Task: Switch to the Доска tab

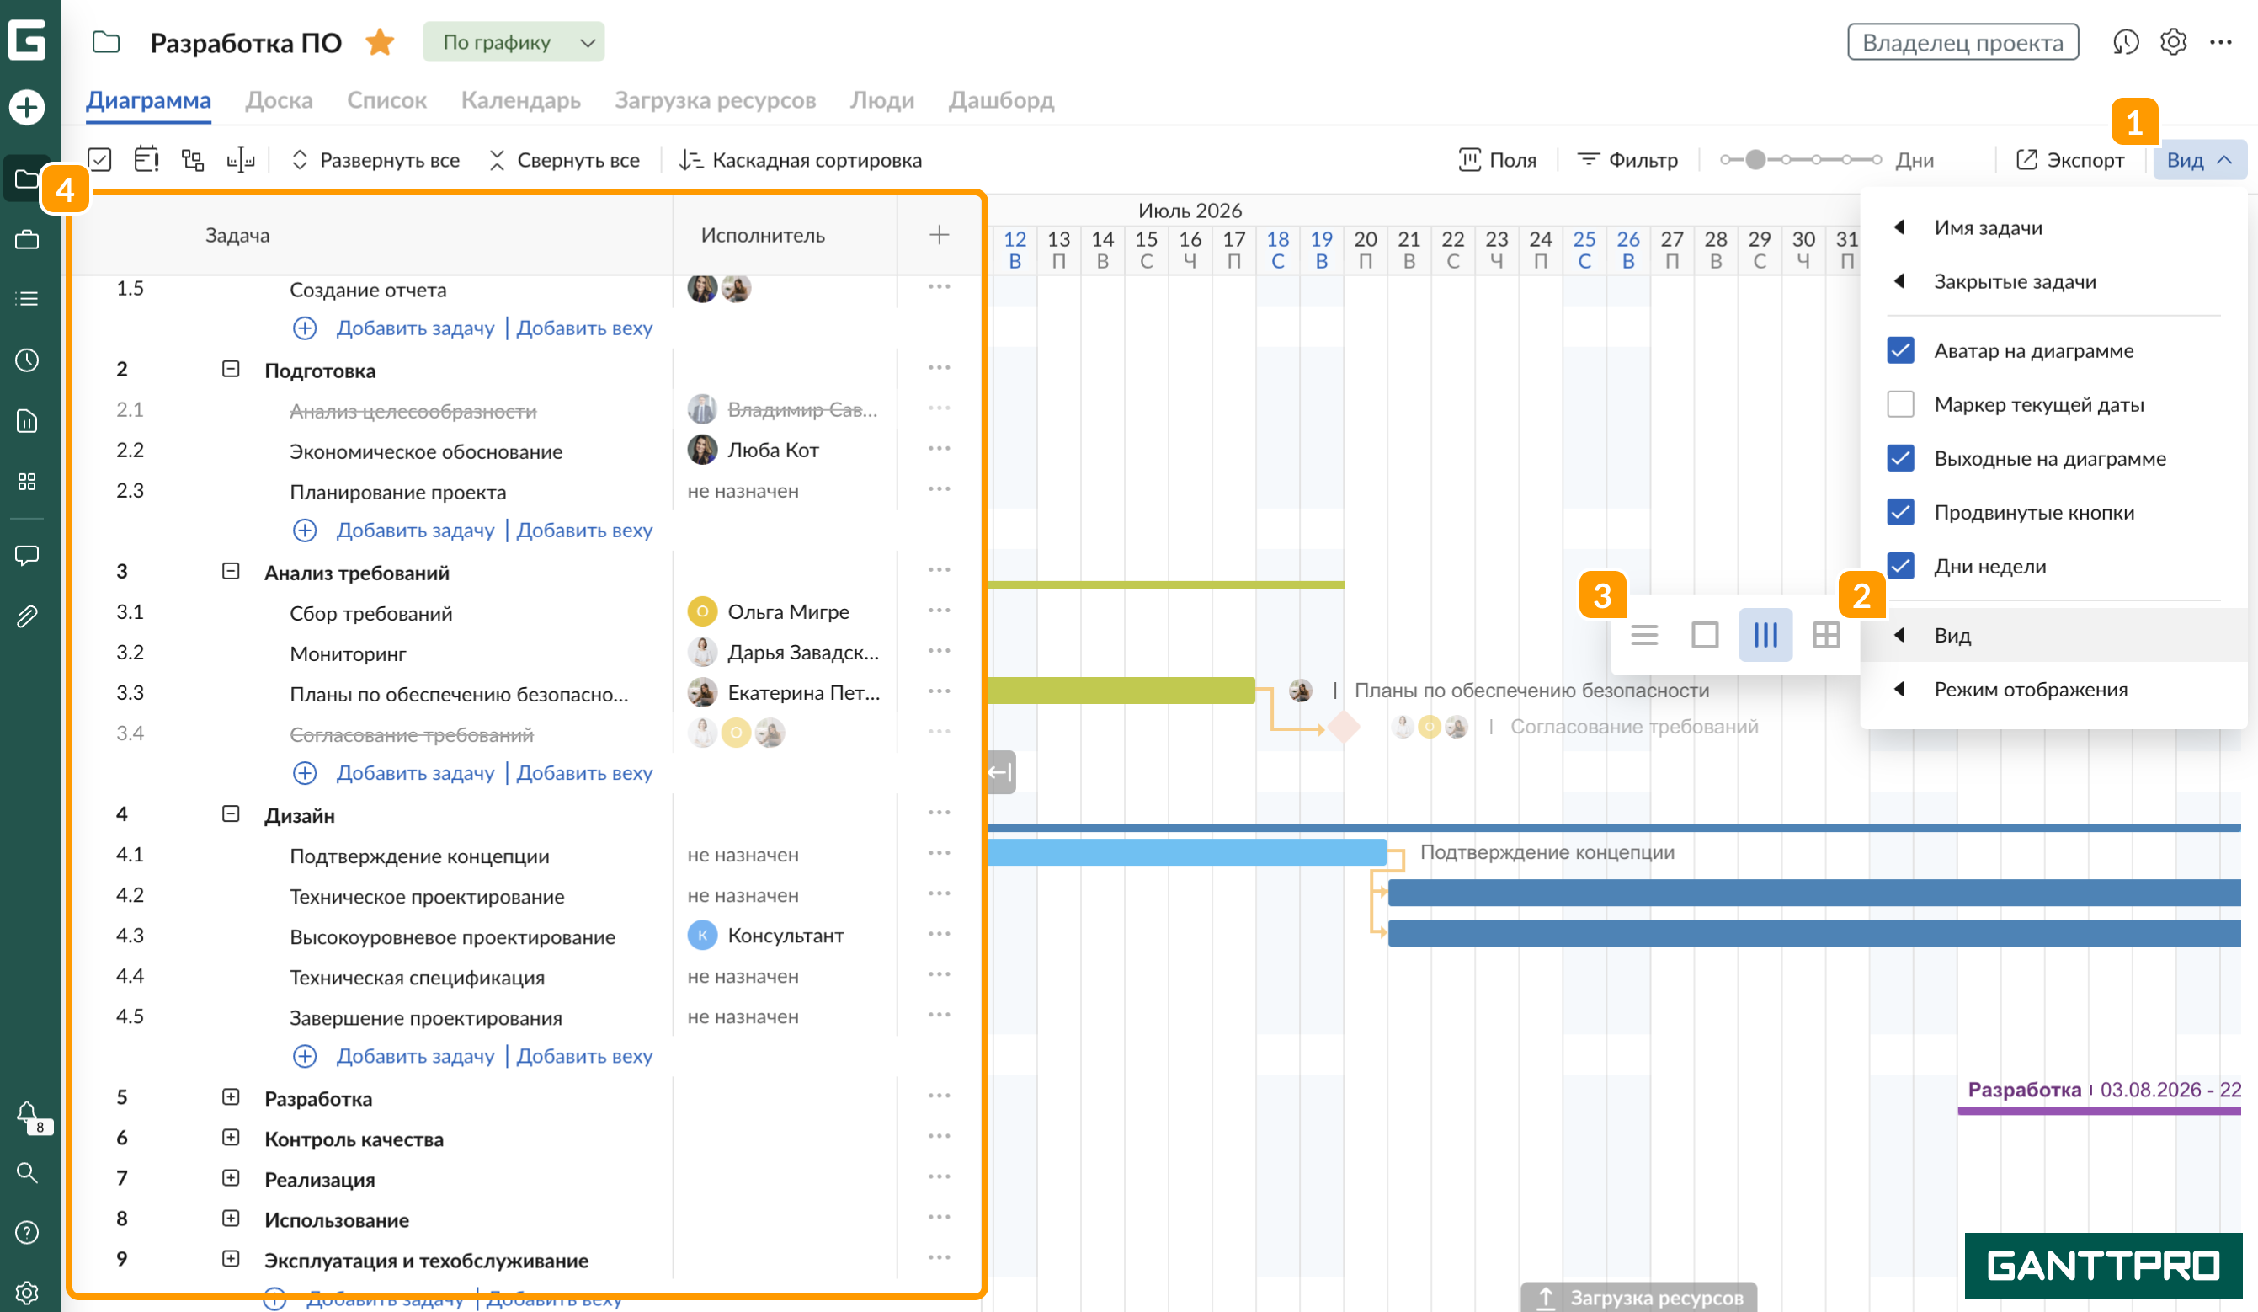Action: 279,100
